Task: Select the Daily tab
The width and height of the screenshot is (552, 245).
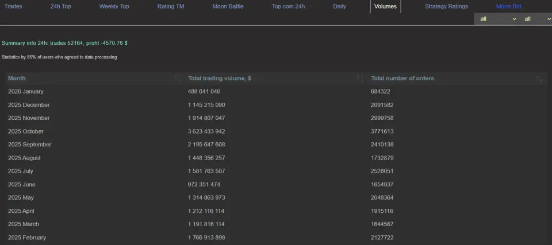Action: (339, 6)
